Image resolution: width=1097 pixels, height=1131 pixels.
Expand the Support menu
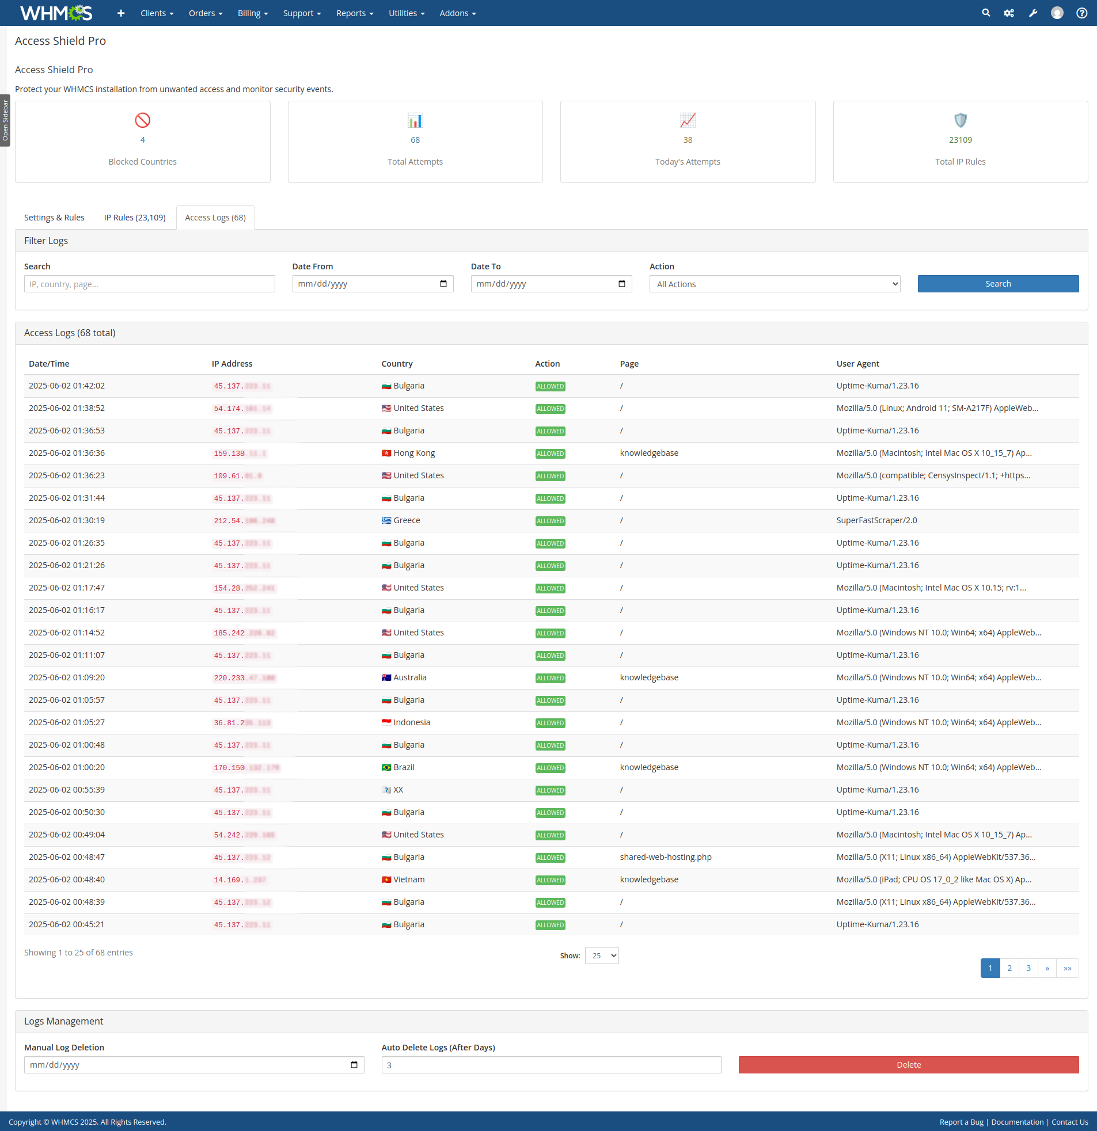click(302, 13)
